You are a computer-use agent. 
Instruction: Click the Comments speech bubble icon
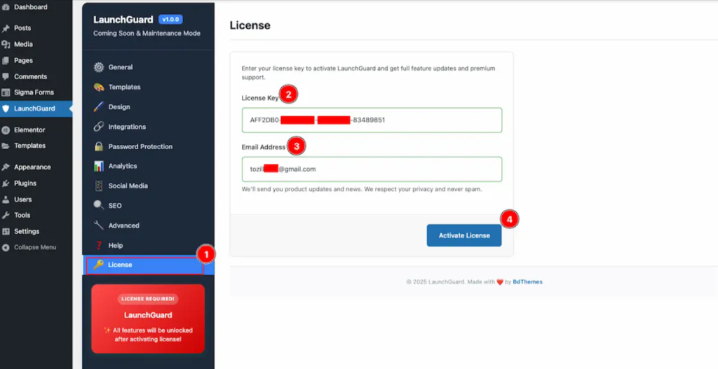tap(6, 76)
